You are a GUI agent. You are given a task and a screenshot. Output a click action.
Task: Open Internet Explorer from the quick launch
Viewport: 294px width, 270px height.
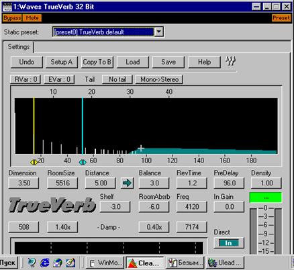[44, 262]
